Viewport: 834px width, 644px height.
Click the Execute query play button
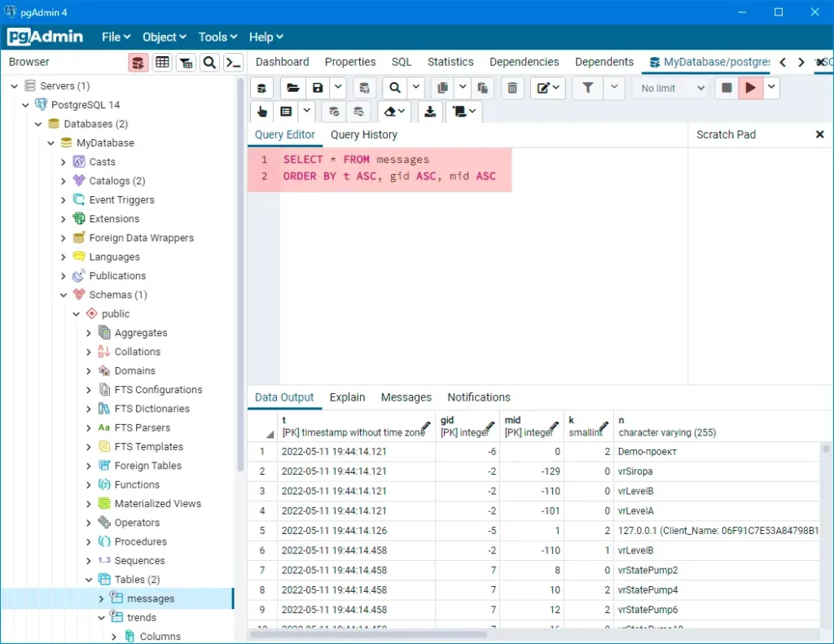click(x=750, y=88)
